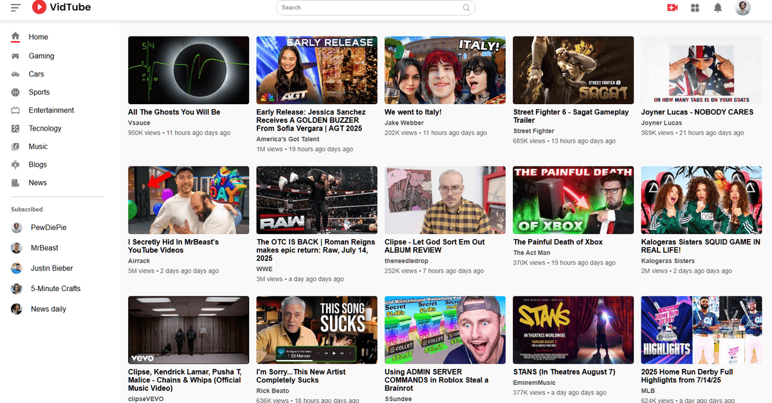The image size is (772, 403).
Task: Click the title 'We went to Italy!'
Action: click(x=413, y=112)
